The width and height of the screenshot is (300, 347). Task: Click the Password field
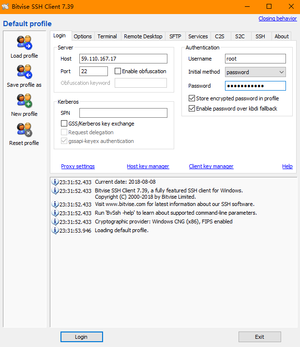[255, 86]
